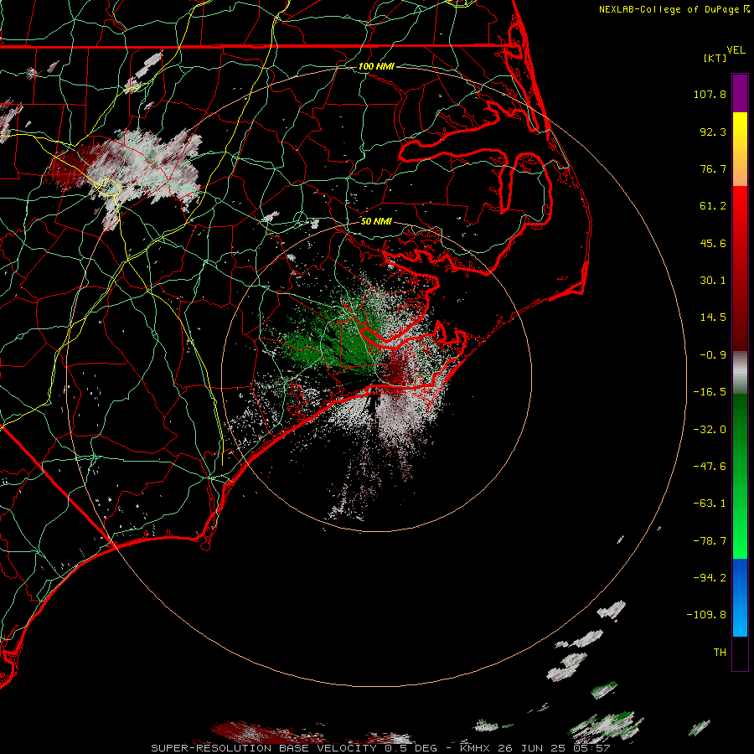This screenshot has width=754, height=754.
Task: Select the 45.6 velocity scale value
Action: click(x=713, y=243)
